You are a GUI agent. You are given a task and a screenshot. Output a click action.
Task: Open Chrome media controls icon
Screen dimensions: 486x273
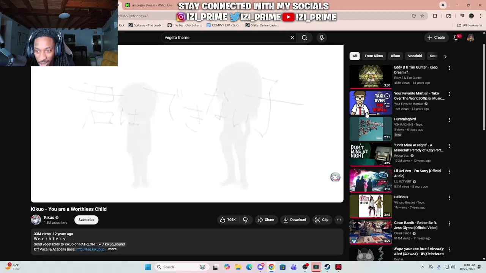(462, 16)
